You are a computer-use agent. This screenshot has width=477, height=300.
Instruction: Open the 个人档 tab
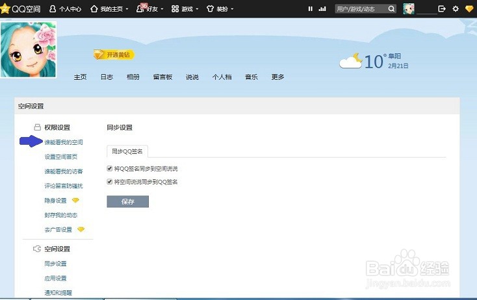(222, 77)
